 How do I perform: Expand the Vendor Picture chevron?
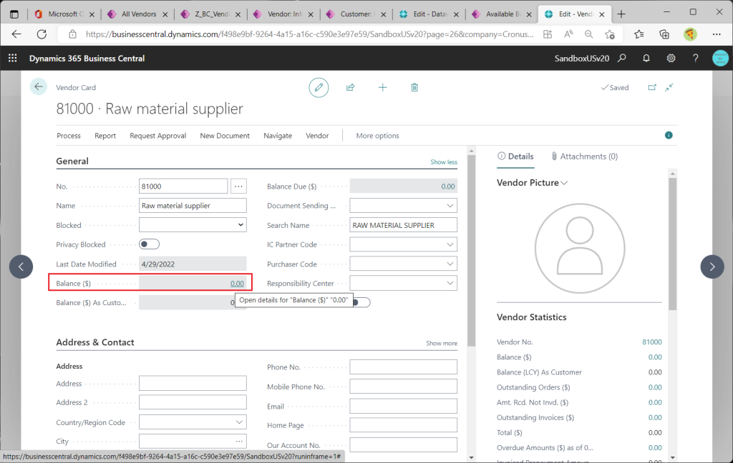pos(564,183)
